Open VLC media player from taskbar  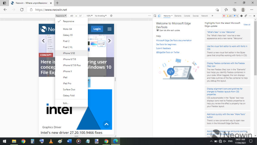(x=51, y=141)
